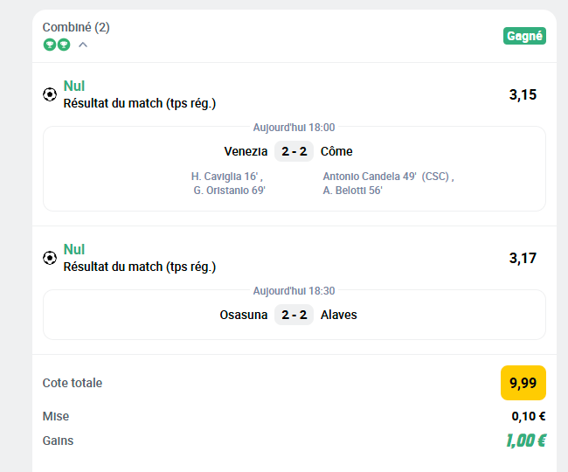Open the Osasuna 2 - 2 score box
This screenshot has height=472, width=568.
tap(294, 315)
